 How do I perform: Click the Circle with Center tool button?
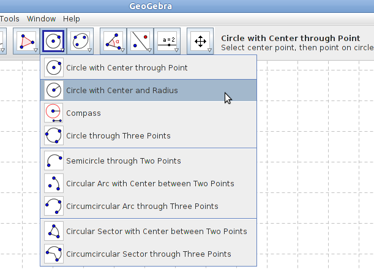pos(53,41)
